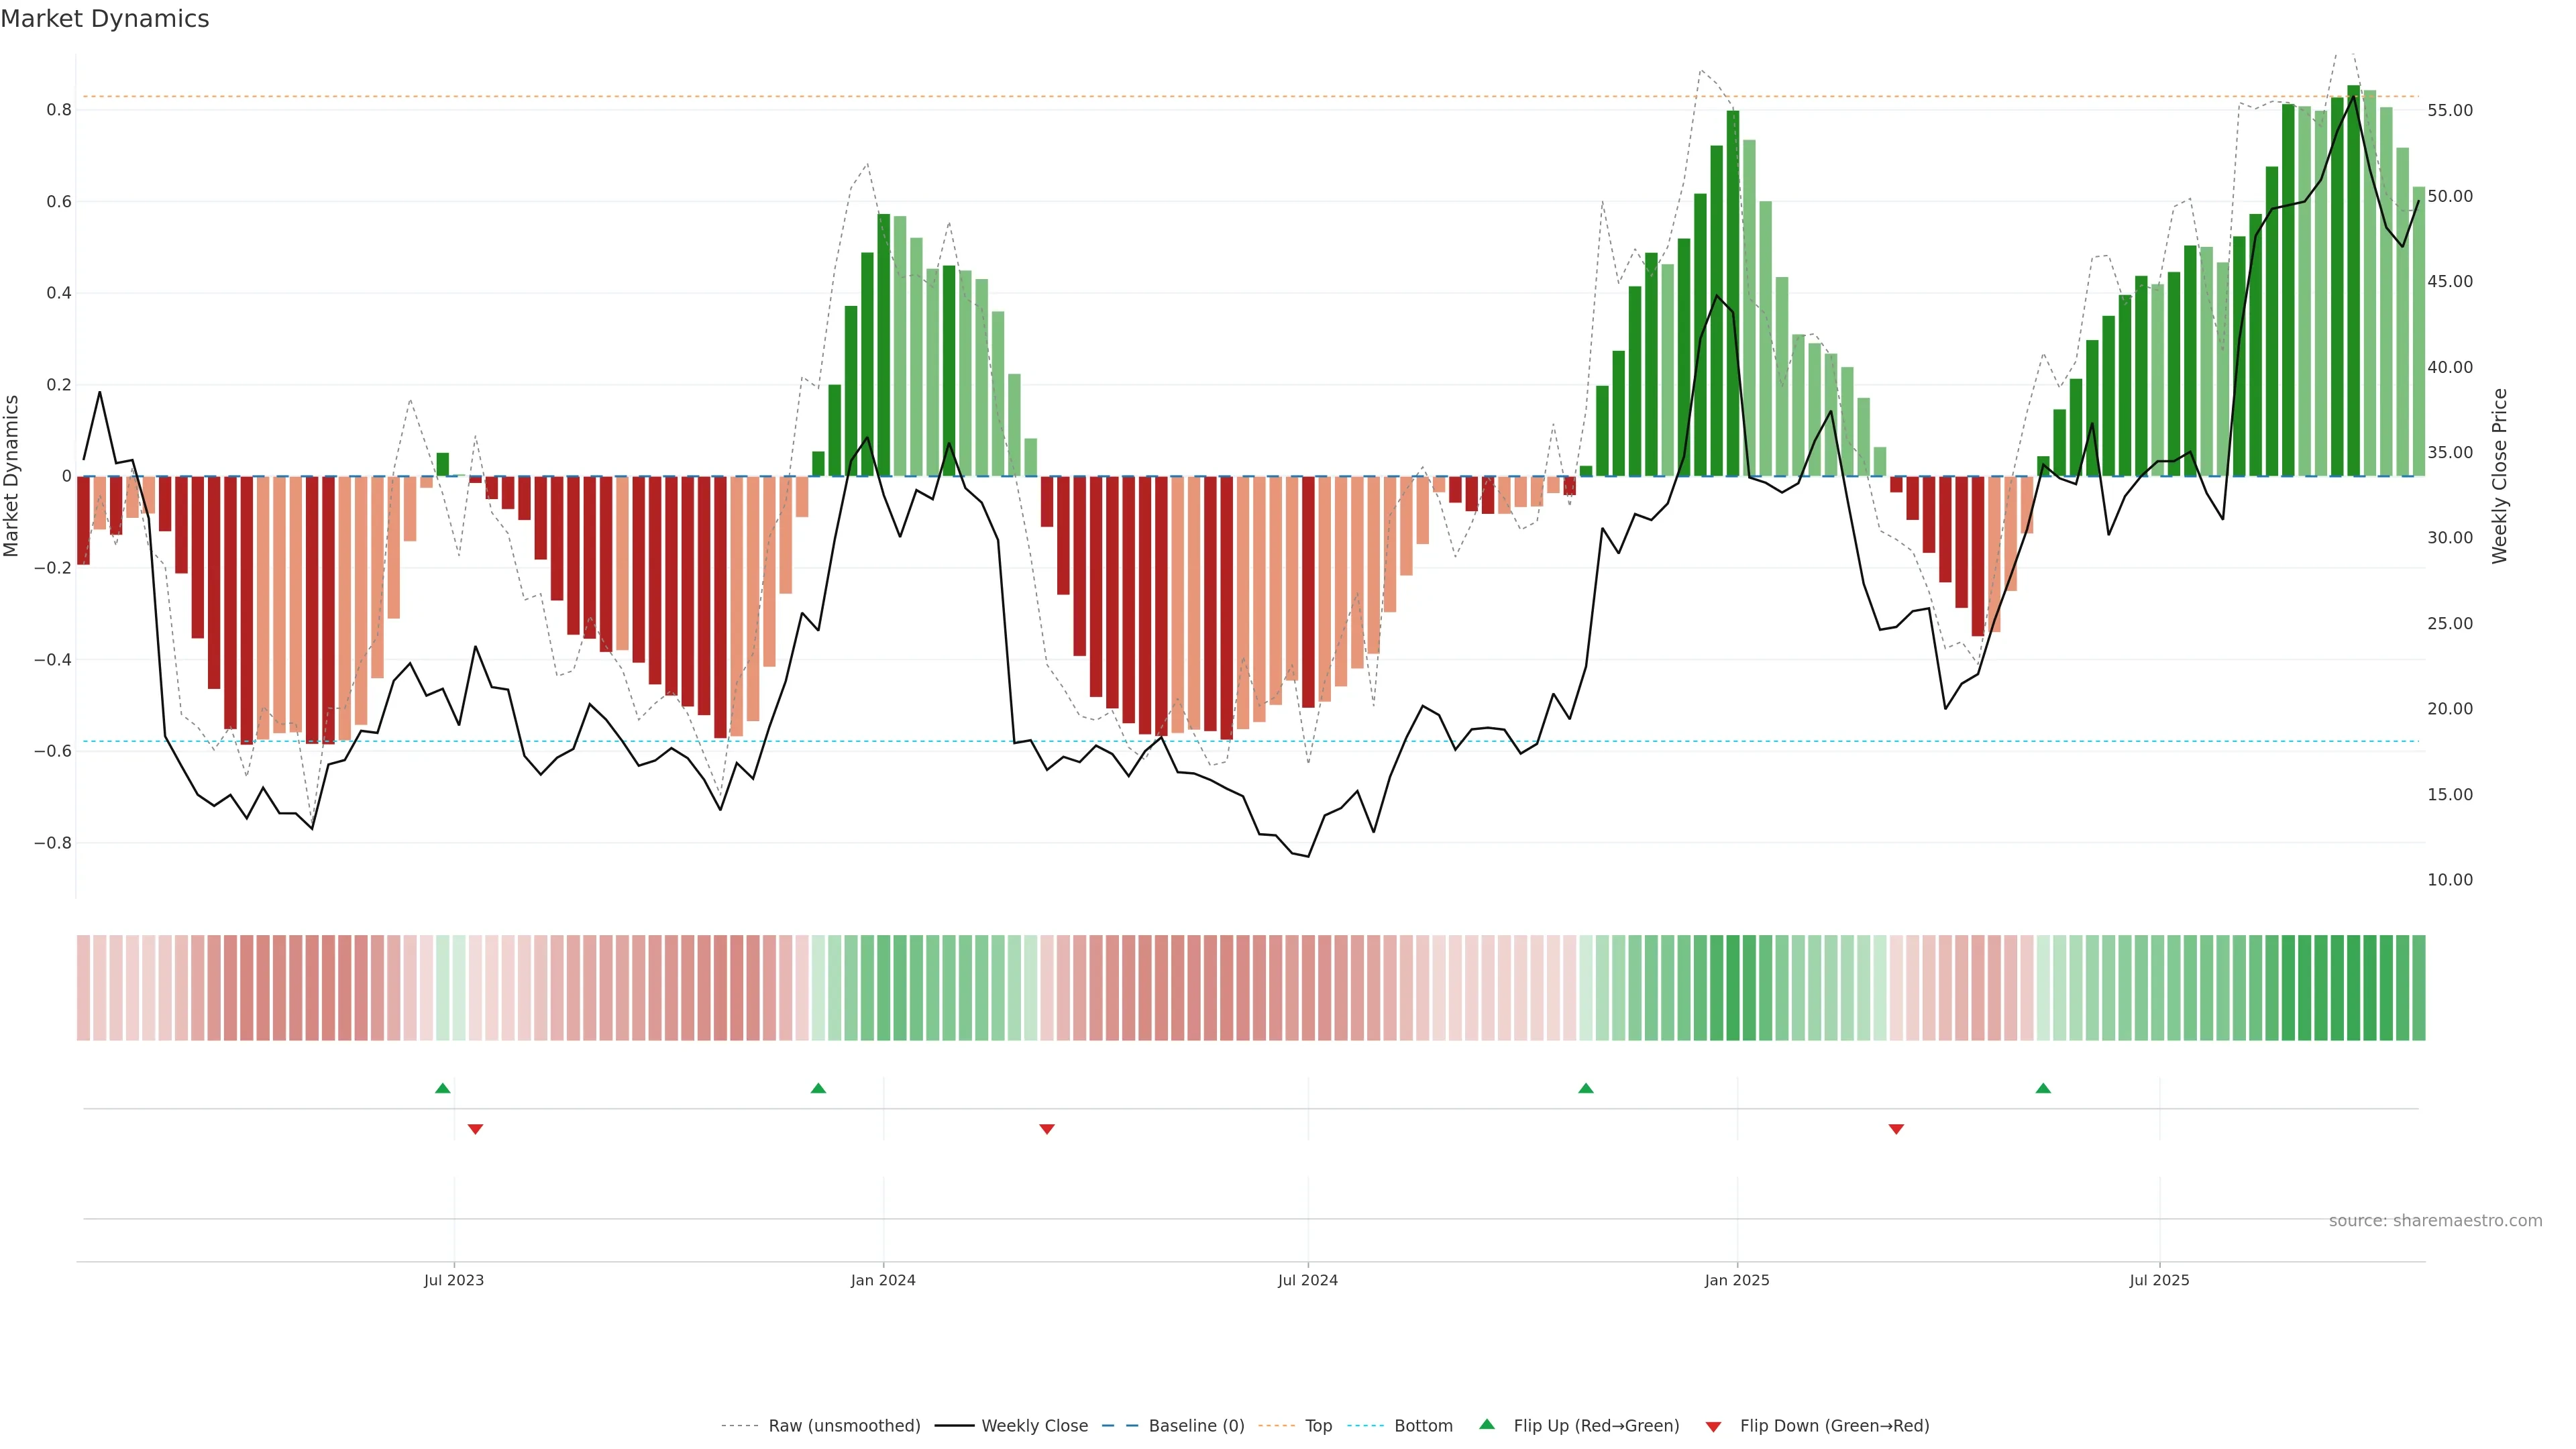
Task: Click the rightmost dark green heatmap strip cell
Action: coord(2418,988)
